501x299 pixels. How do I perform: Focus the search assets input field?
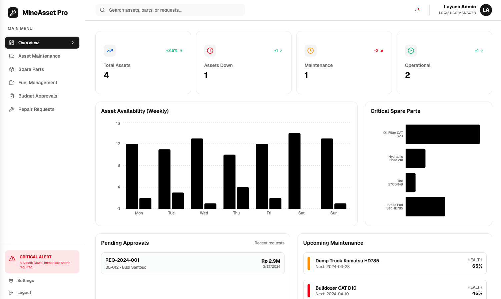(173, 10)
